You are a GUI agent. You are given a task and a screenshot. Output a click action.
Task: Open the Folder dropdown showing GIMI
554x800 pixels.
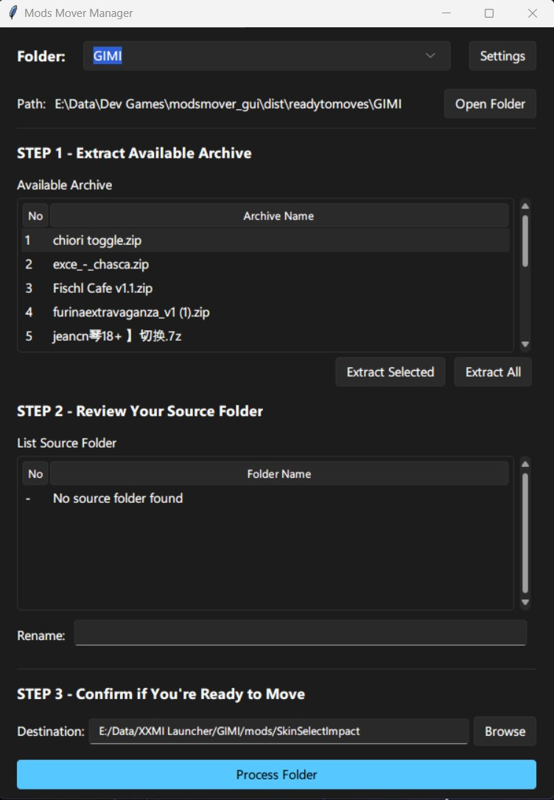coord(267,55)
